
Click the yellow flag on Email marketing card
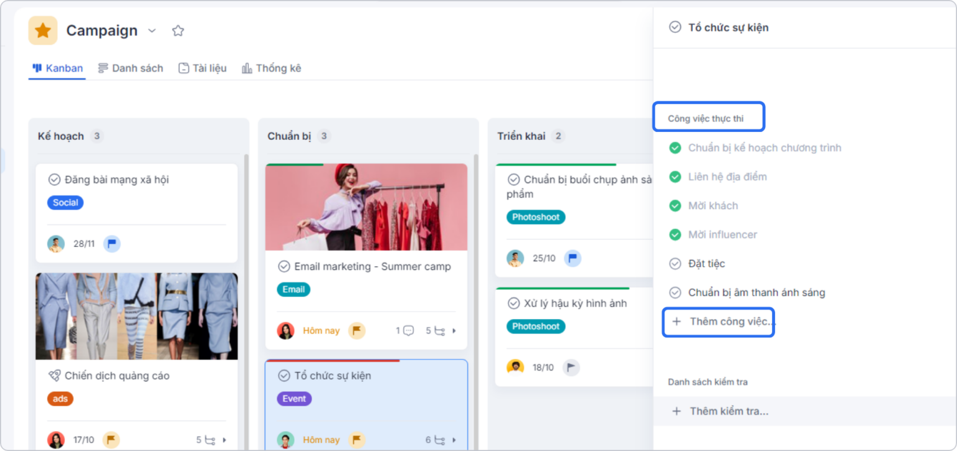[x=357, y=330]
